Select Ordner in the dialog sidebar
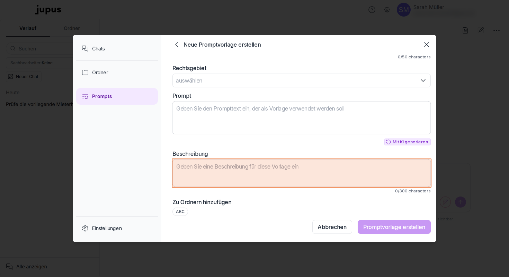The height and width of the screenshot is (277, 509). pyautogui.click(x=117, y=73)
